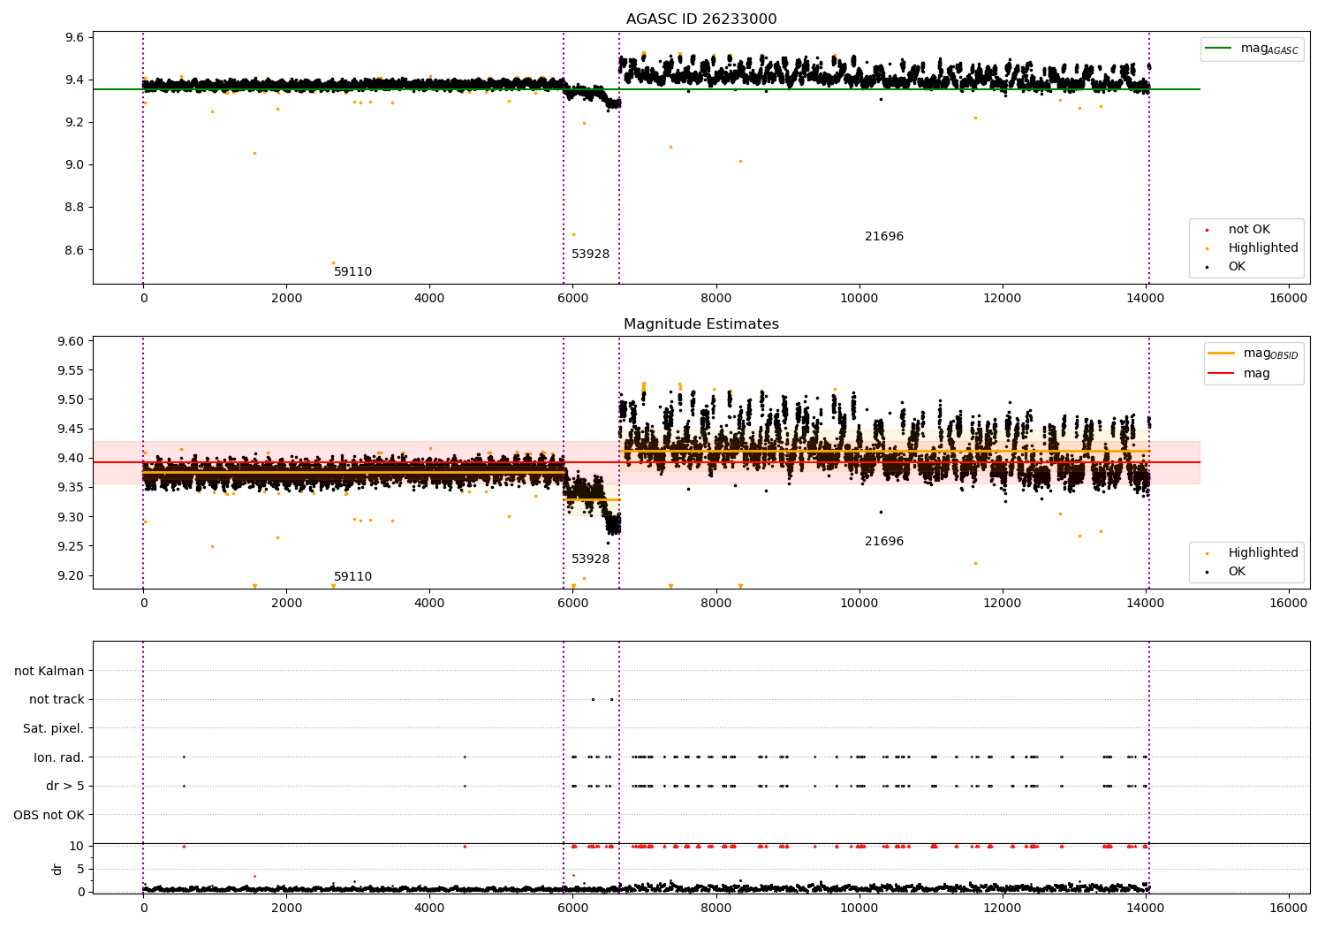This screenshot has width=1325, height=928.
Task: Select the 'not Kalman' axis label
Action: click(x=49, y=671)
